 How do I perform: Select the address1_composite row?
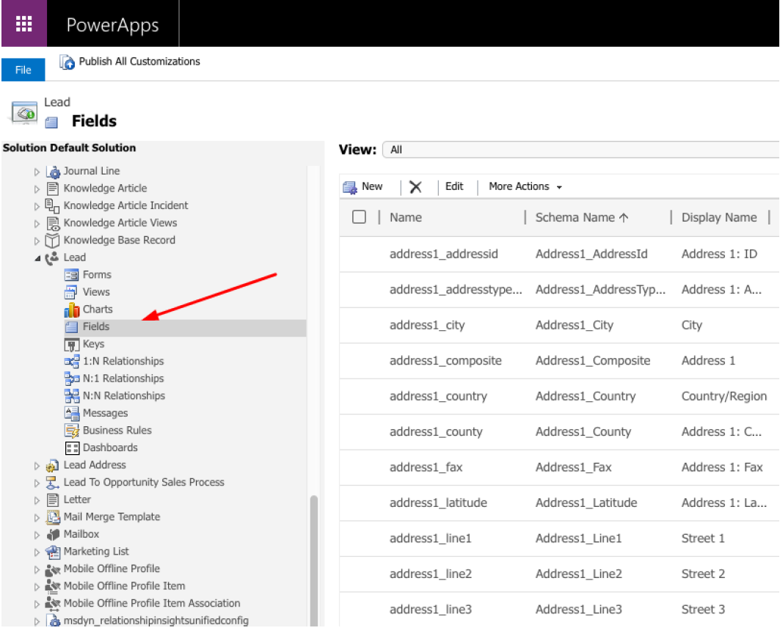click(x=559, y=360)
